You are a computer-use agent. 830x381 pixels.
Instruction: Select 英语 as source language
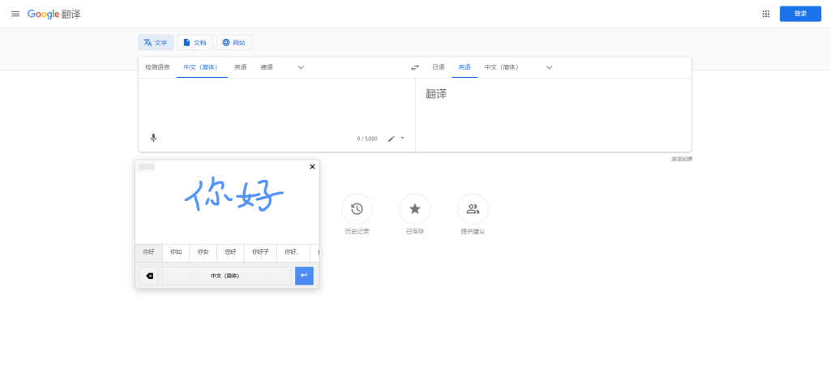tap(241, 67)
